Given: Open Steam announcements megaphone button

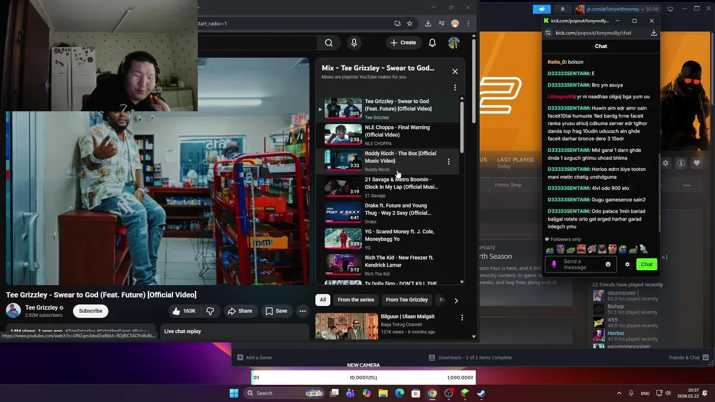Looking at the screenshot, I should click(542, 9).
